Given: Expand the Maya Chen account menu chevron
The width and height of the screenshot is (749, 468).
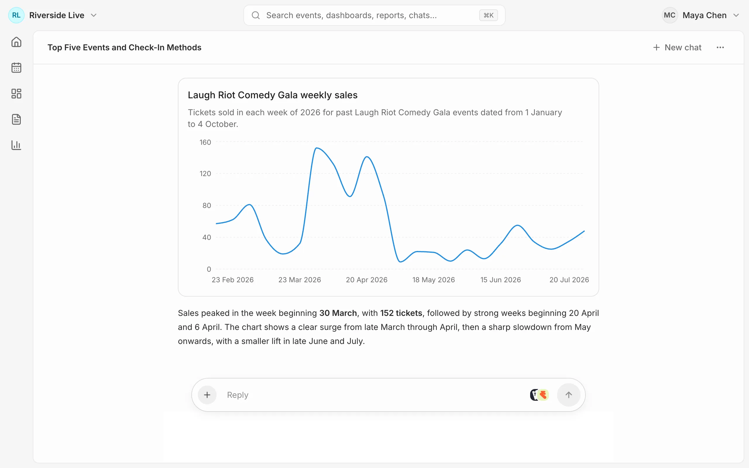Looking at the screenshot, I should [x=736, y=15].
